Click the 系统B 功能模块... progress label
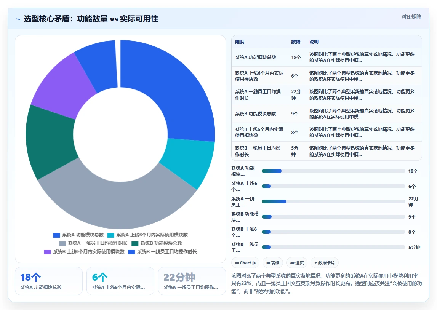 tap(245, 217)
